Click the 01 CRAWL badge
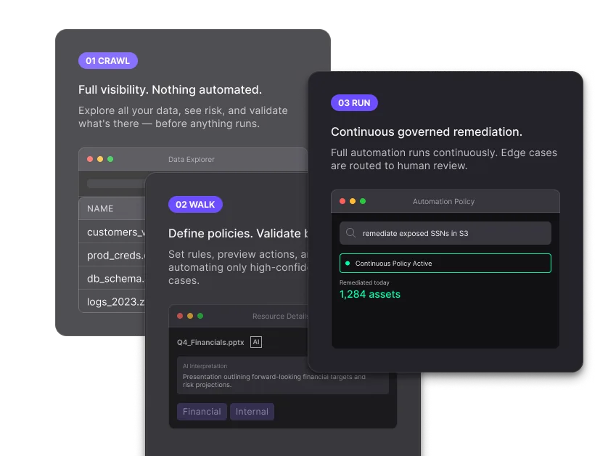Viewport: 616px width, 456px height. click(x=108, y=60)
